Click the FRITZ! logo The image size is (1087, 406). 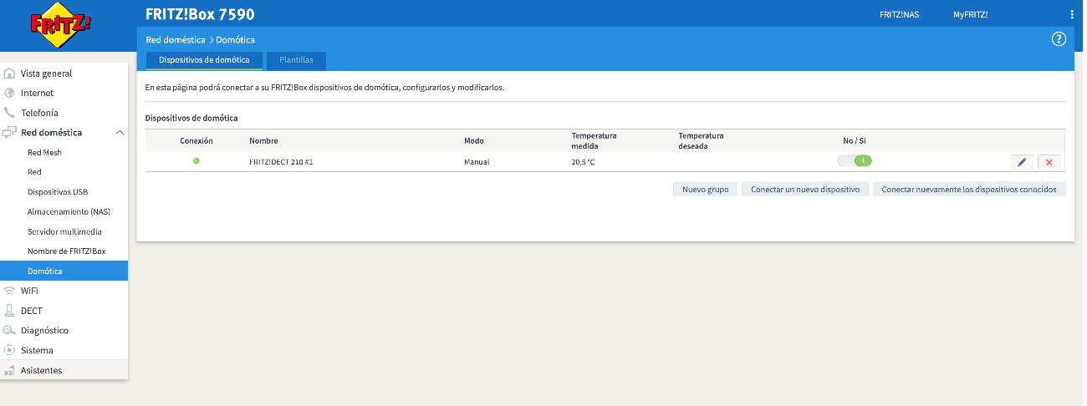click(61, 24)
